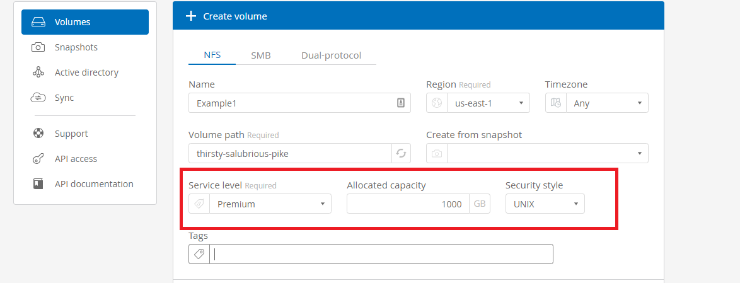Expand the Security style UNIX dropdown

(x=545, y=204)
